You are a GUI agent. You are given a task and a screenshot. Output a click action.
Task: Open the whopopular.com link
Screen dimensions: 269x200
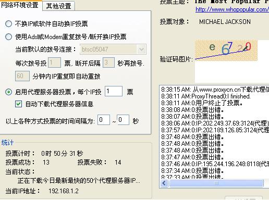tap(232, 9)
